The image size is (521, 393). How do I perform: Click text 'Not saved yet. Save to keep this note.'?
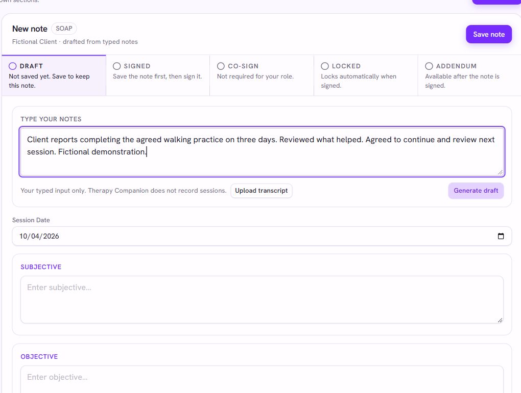click(49, 81)
